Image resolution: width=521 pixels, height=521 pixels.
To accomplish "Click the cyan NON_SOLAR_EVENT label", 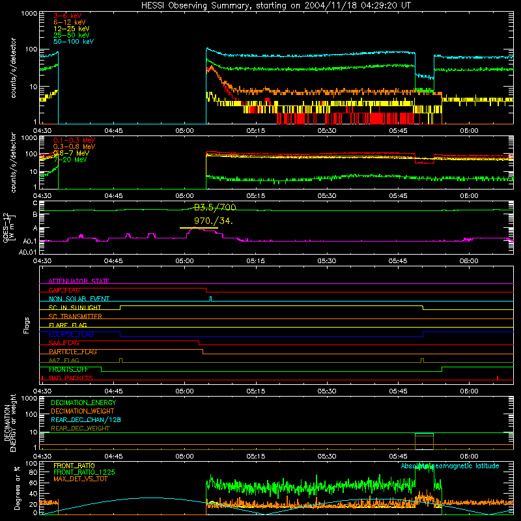I will coord(79,299).
